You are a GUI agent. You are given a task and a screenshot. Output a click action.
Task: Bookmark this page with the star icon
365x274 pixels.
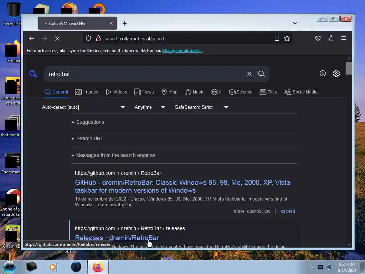287,38
